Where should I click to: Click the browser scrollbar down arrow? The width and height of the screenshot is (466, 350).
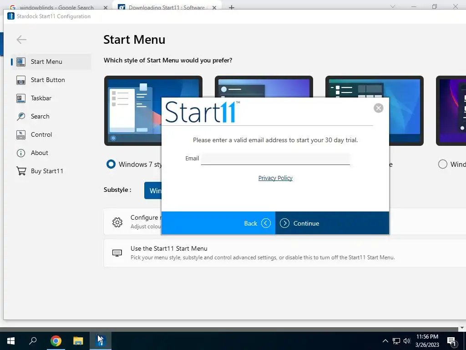point(462,328)
